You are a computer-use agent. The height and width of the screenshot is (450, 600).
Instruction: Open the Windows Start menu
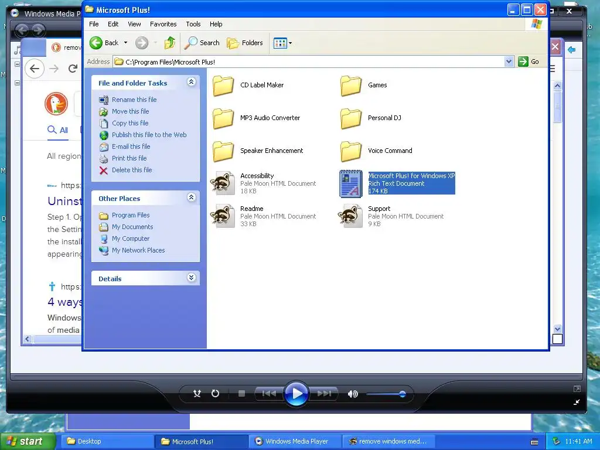point(27,441)
